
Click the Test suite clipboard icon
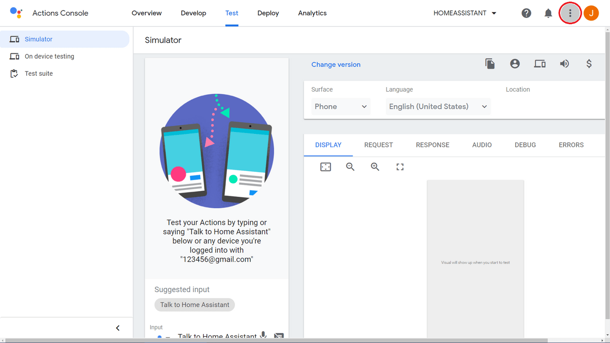(x=14, y=73)
